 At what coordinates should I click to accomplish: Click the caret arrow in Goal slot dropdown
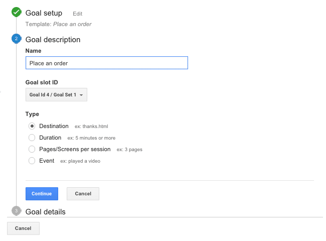pyautogui.click(x=81, y=95)
